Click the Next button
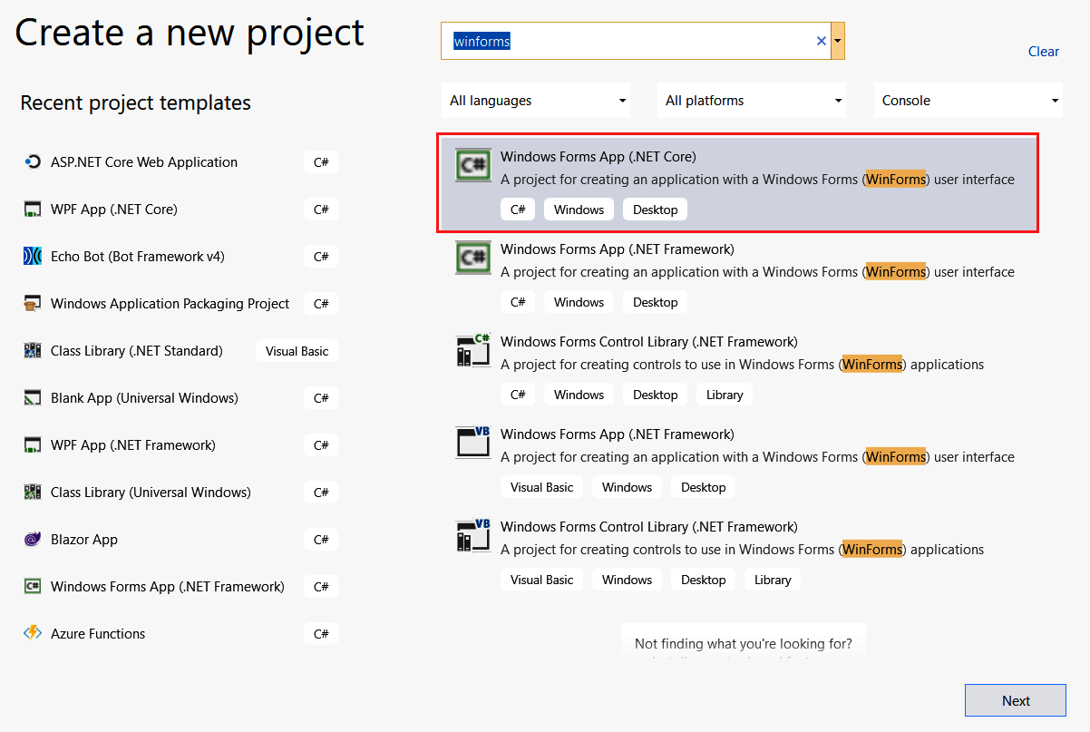The image size is (1090, 732). pos(1016,700)
